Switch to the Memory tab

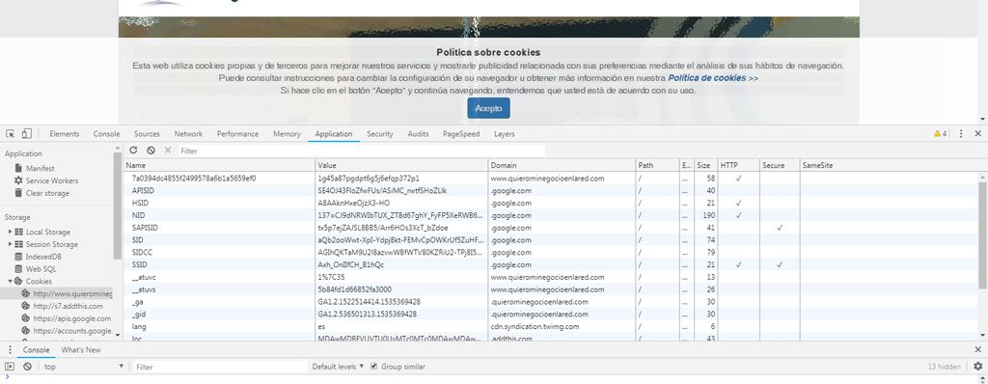287,134
